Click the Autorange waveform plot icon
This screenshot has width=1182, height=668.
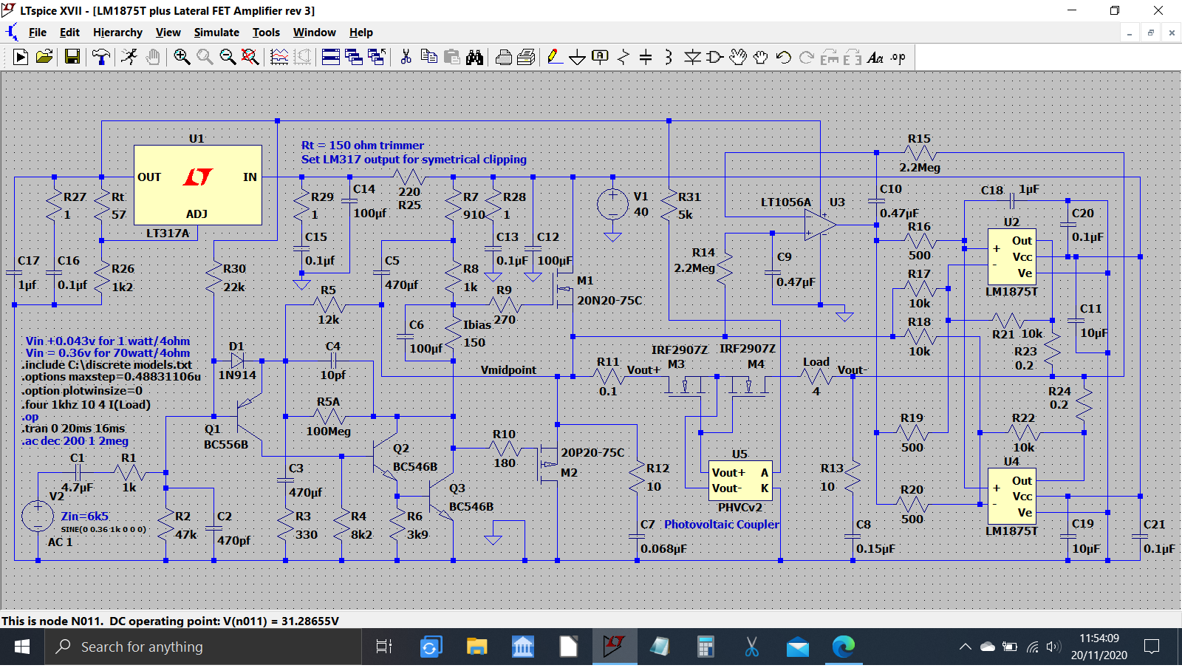pos(279,57)
